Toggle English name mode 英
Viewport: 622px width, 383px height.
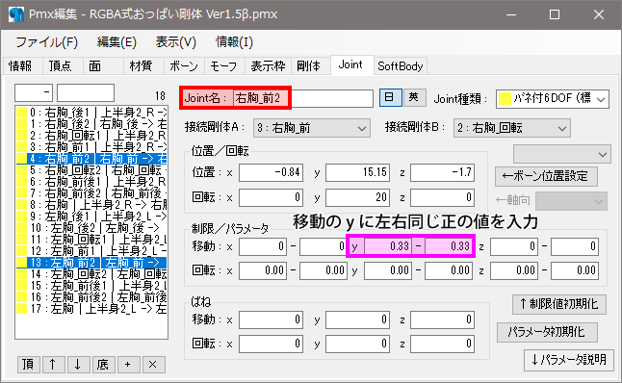coord(414,97)
